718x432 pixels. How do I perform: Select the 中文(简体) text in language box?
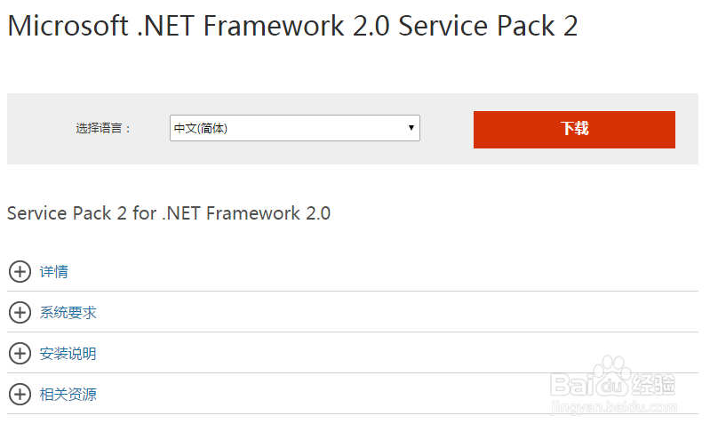201,128
